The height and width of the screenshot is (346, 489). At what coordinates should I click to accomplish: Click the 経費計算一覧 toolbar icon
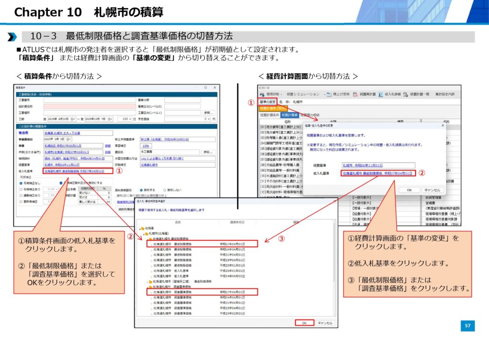pyautogui.click(x=405, y=95)
